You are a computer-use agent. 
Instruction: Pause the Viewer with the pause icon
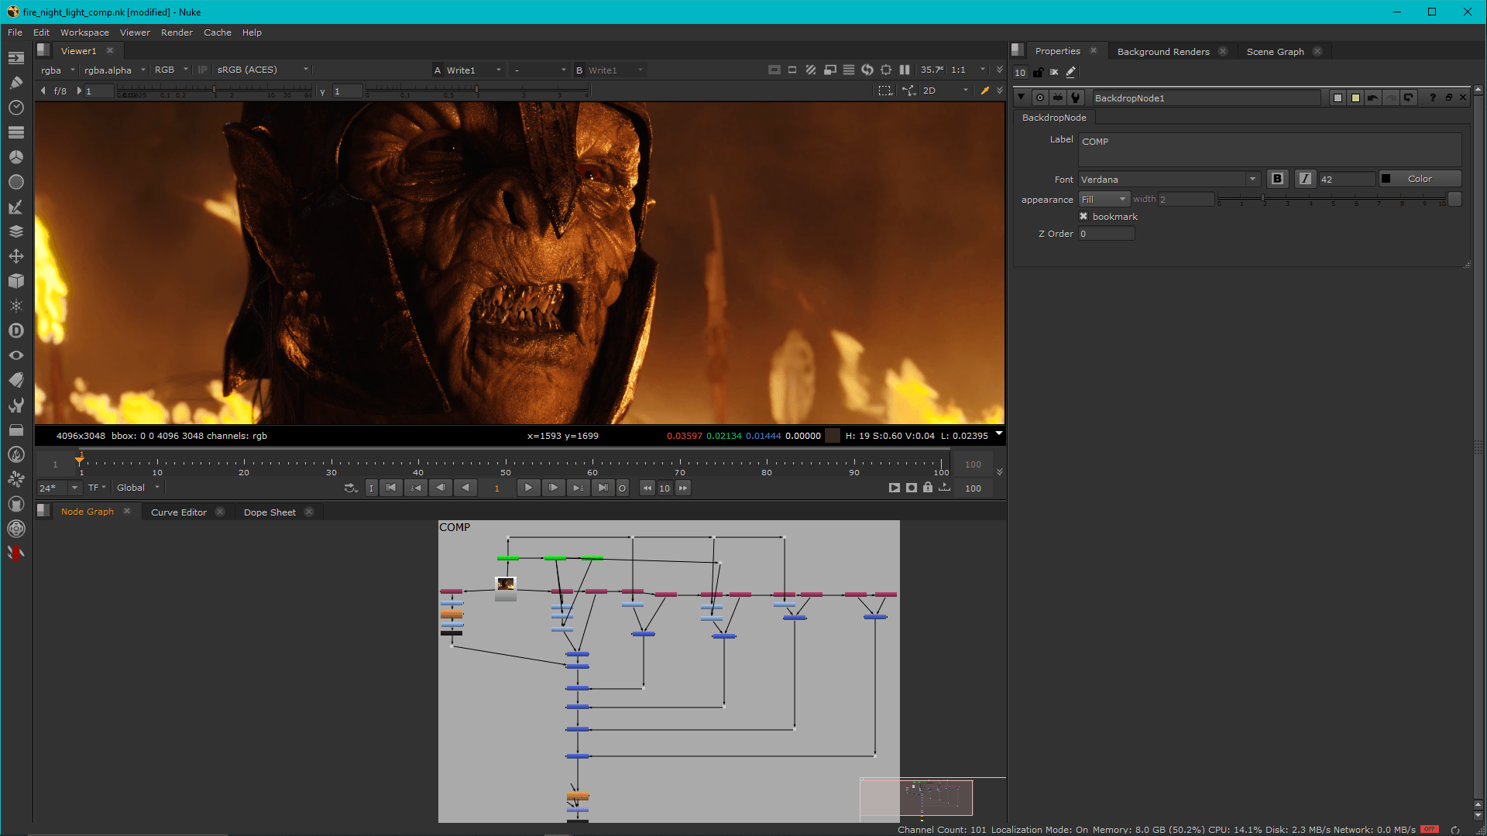(905, 70)
